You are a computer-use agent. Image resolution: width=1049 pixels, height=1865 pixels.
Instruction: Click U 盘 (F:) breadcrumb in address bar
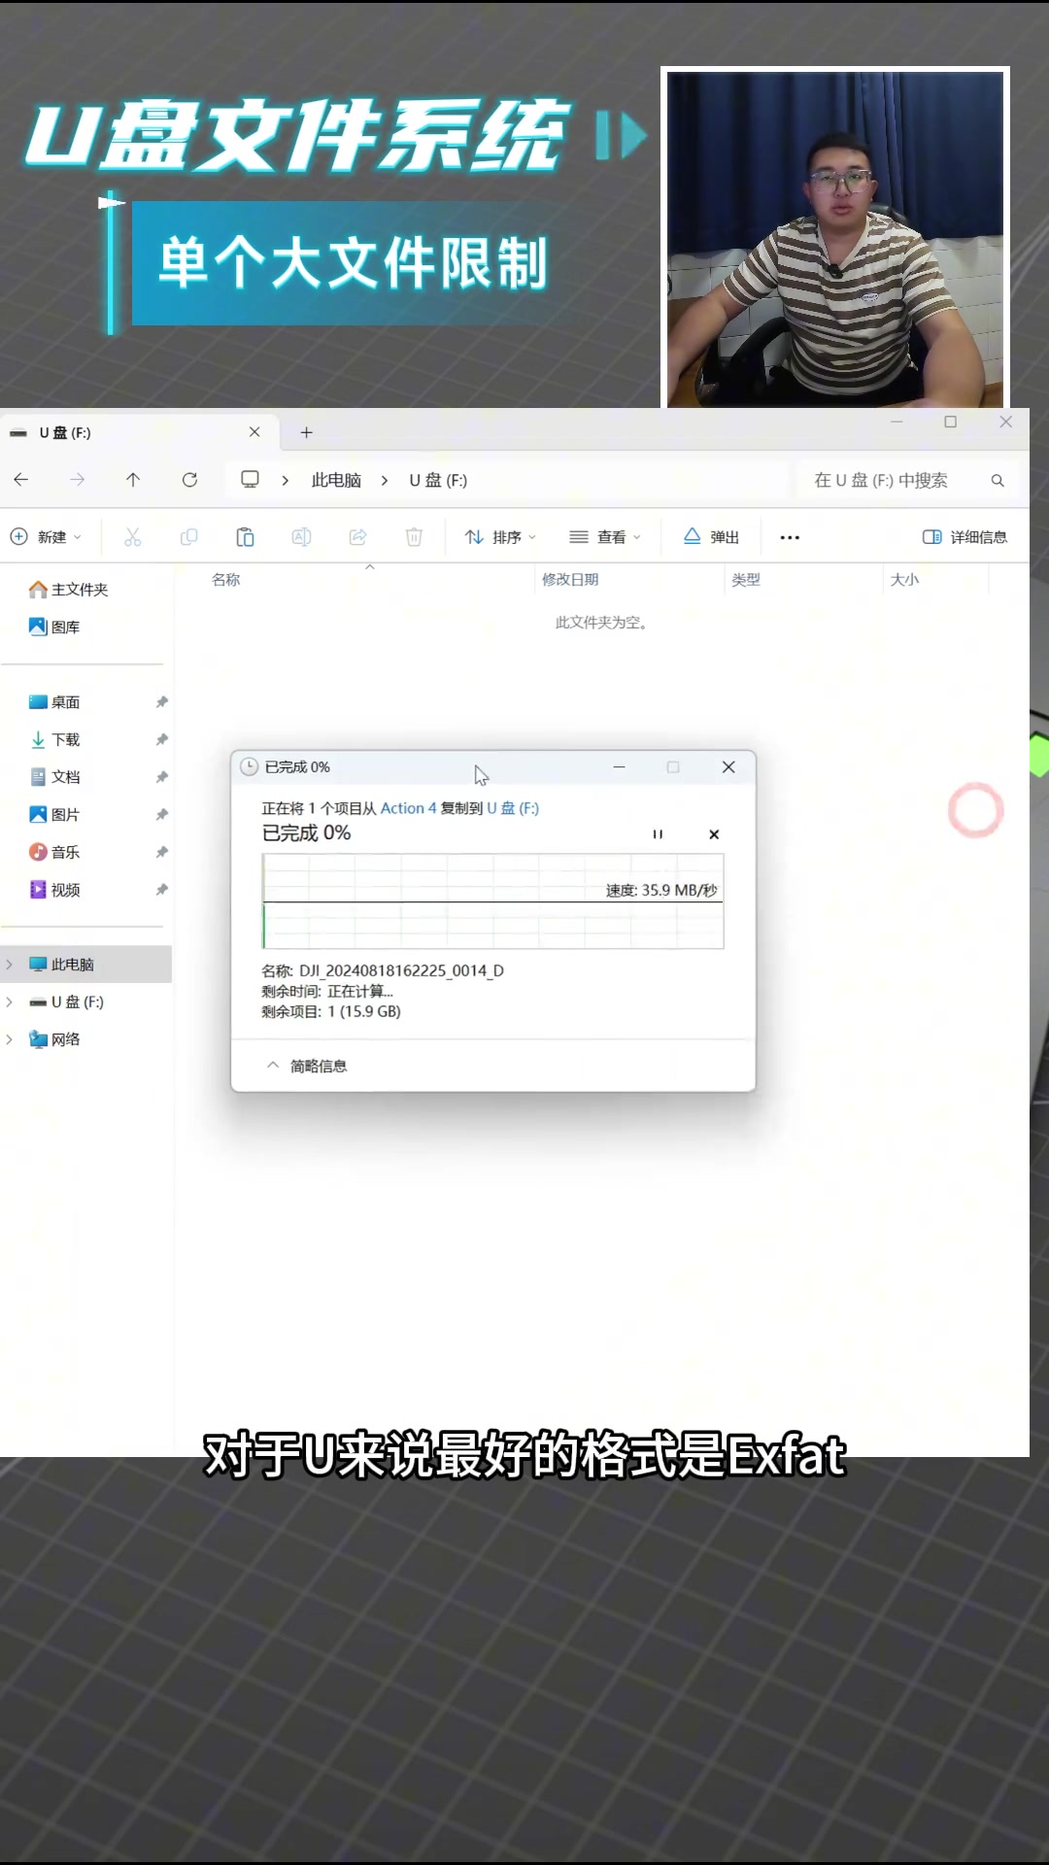438,481
